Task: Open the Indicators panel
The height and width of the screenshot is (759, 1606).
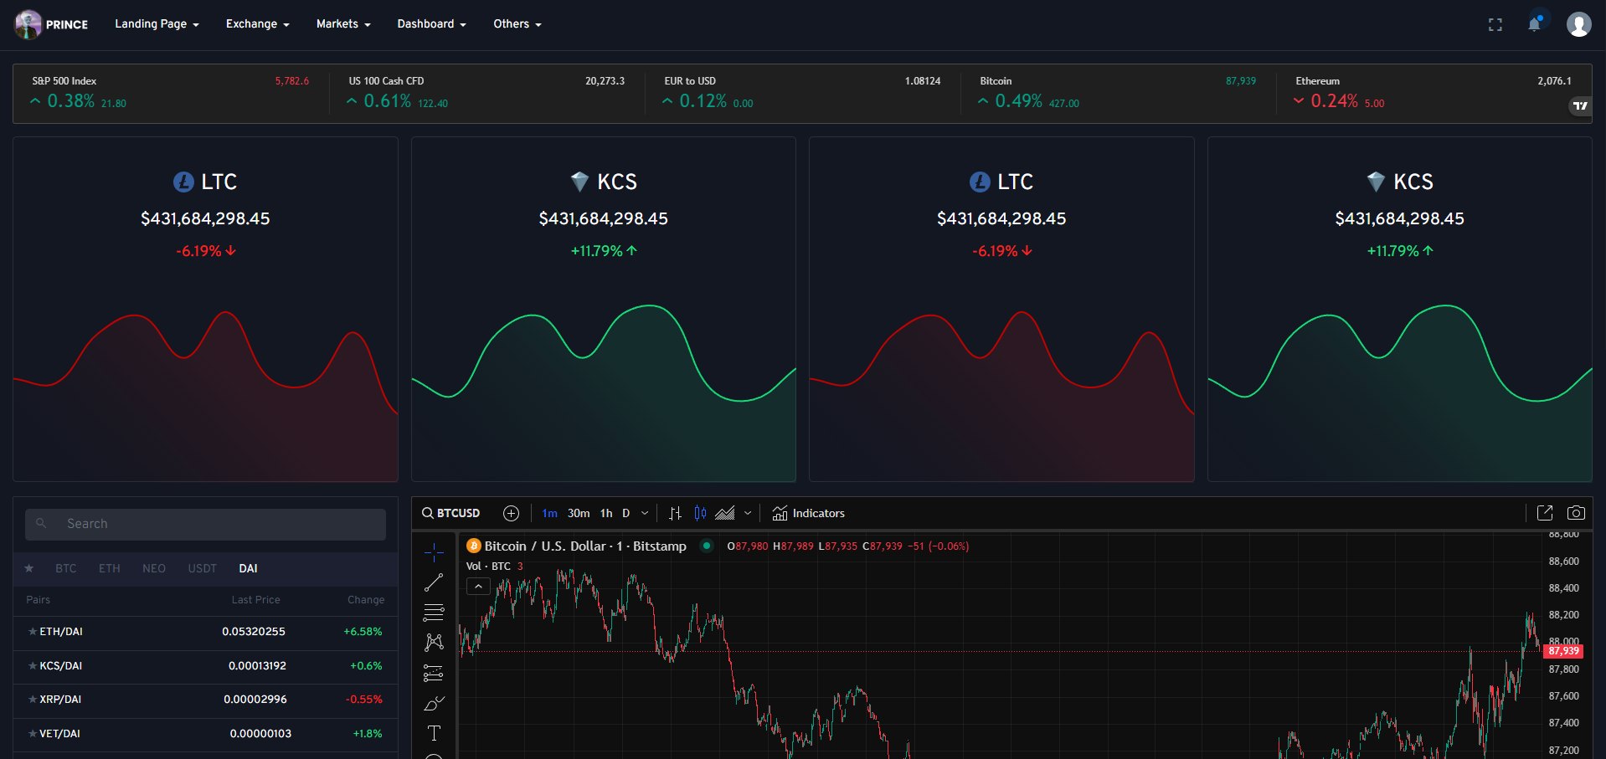Action: [809, 513]
